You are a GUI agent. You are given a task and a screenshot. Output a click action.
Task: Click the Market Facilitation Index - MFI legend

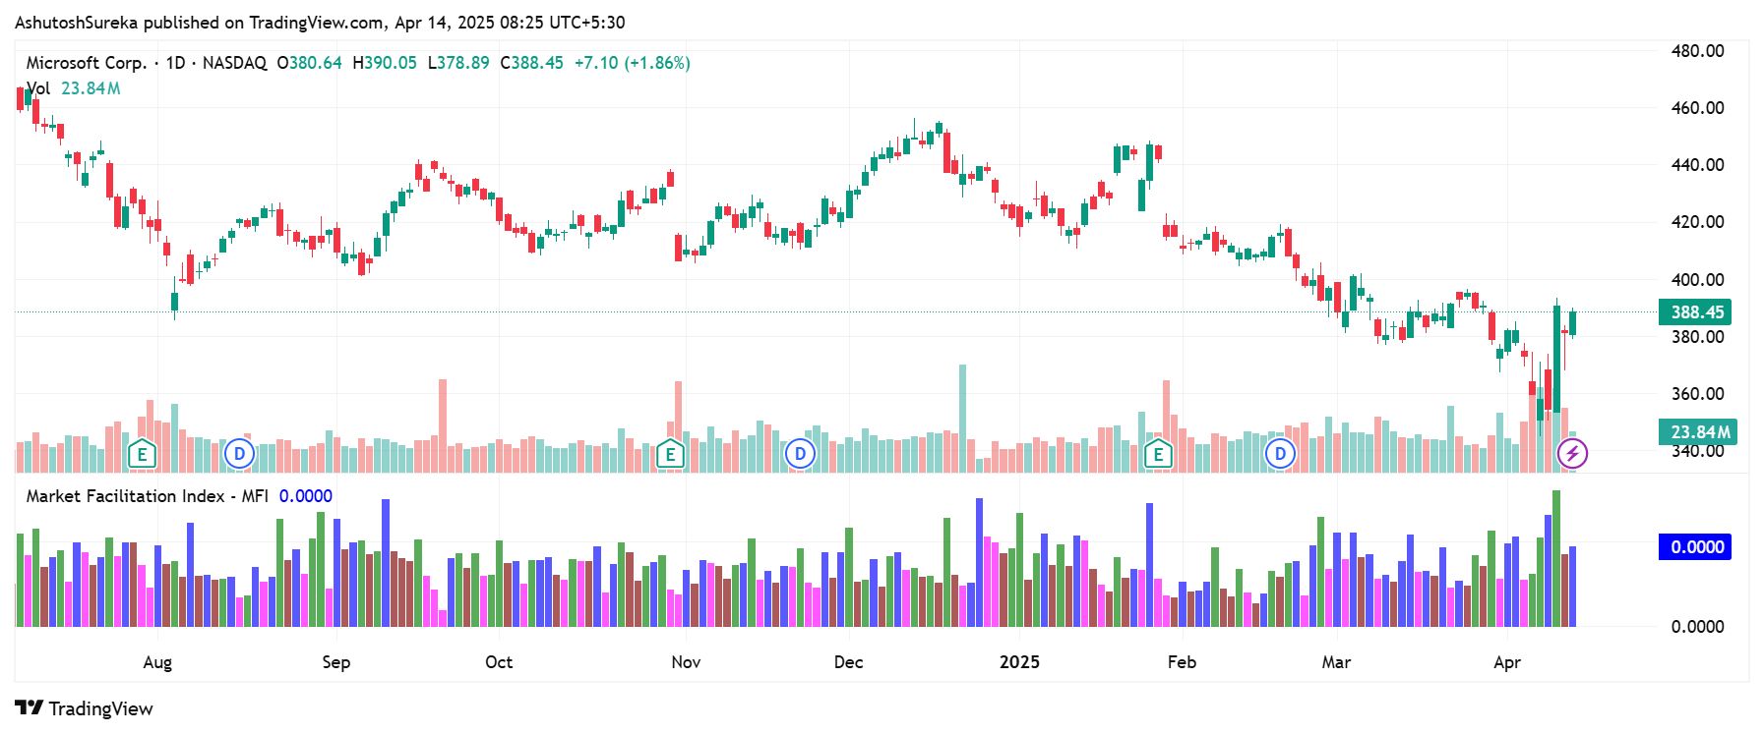pos(148,496)
